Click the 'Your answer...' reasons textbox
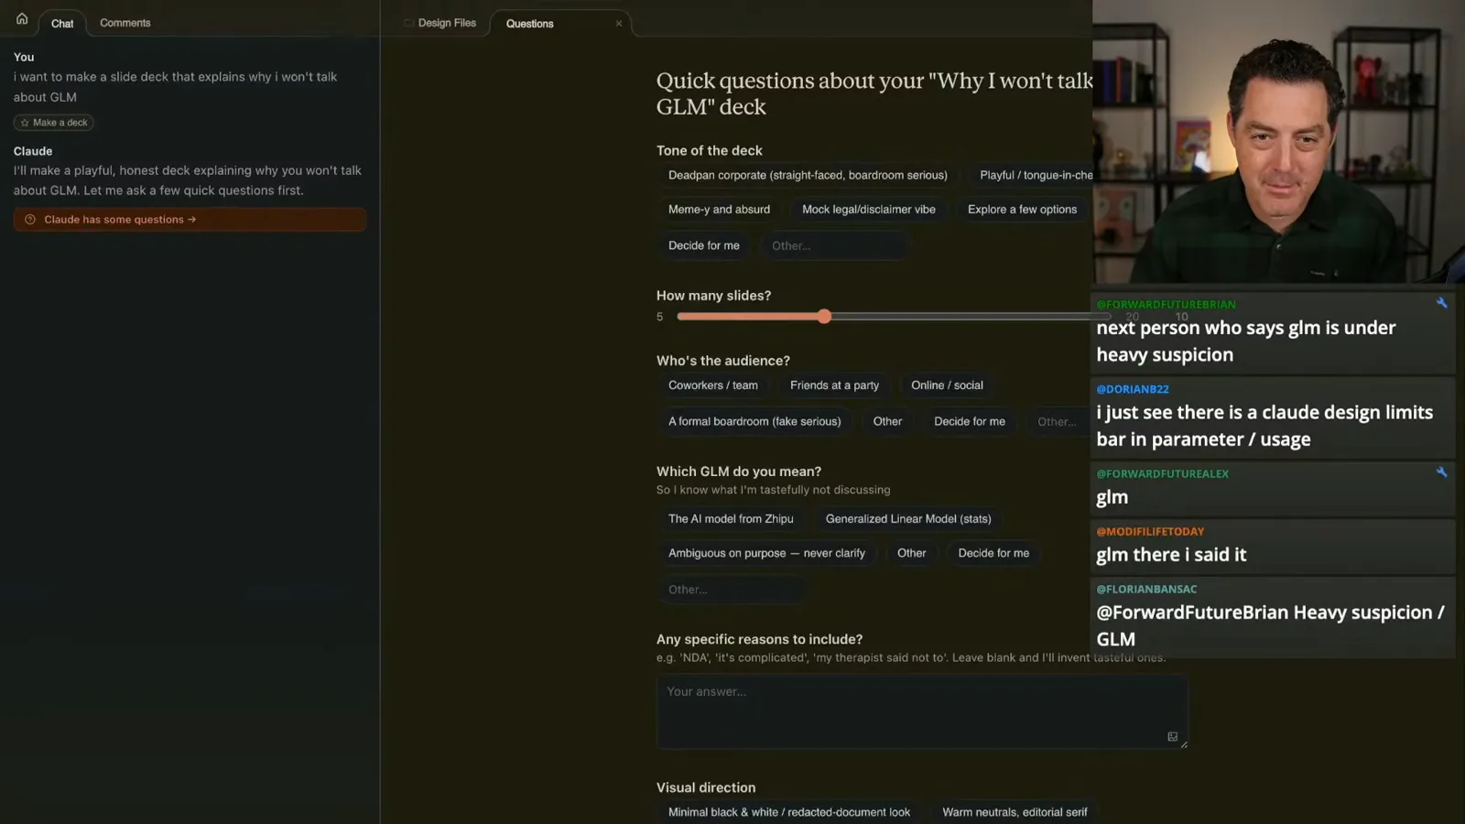The width and height of the screenshot is (1465, 824). tap(922, 712)
